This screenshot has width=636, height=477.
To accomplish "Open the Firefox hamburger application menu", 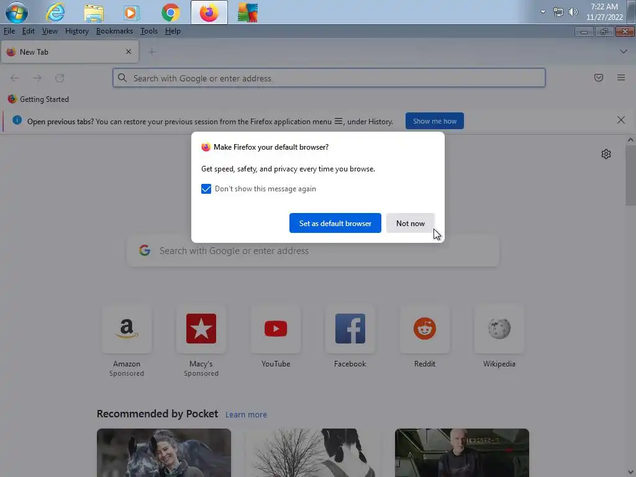I will click(x=621, y=78).
